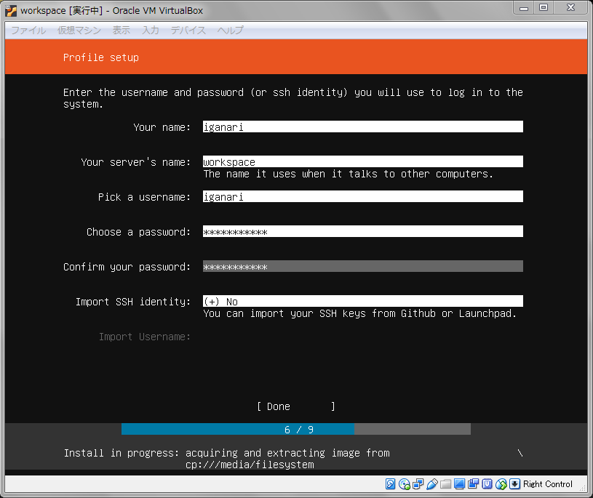Click the Profile setup heading
The height and width of the screenshot is (498, 593).
pos(101,57)
